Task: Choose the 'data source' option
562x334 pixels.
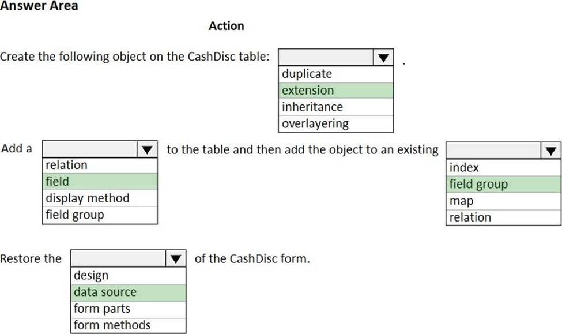Action: pyautogui.click(x=128, y=292)
